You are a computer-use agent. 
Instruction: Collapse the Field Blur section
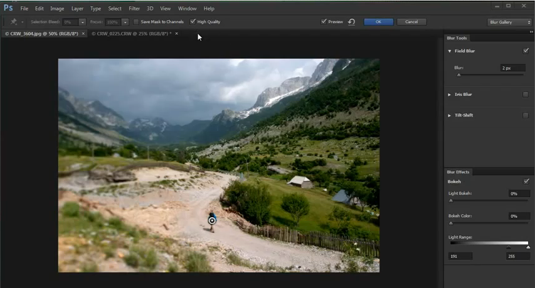tap(449, 51)
